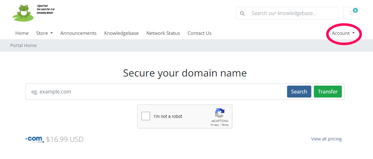
Task: Open the Knowledgebase menu item
Action: 121,33
